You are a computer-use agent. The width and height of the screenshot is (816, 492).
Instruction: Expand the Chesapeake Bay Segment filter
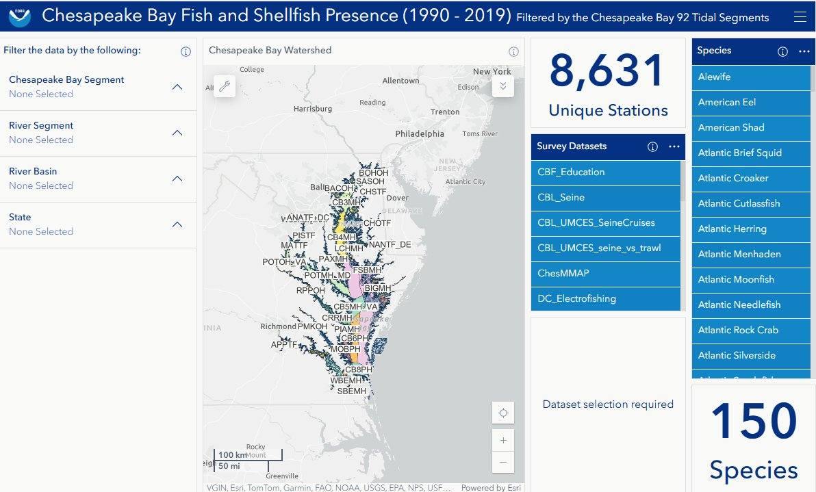tap(98, 87)
